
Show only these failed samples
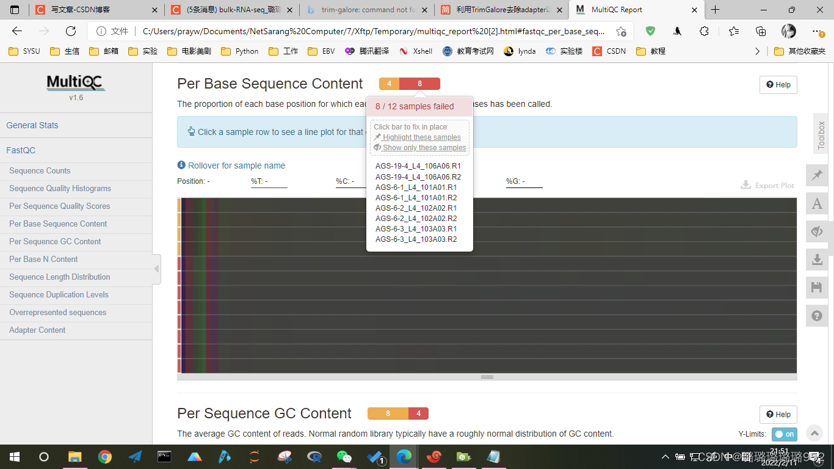[423, 147]
